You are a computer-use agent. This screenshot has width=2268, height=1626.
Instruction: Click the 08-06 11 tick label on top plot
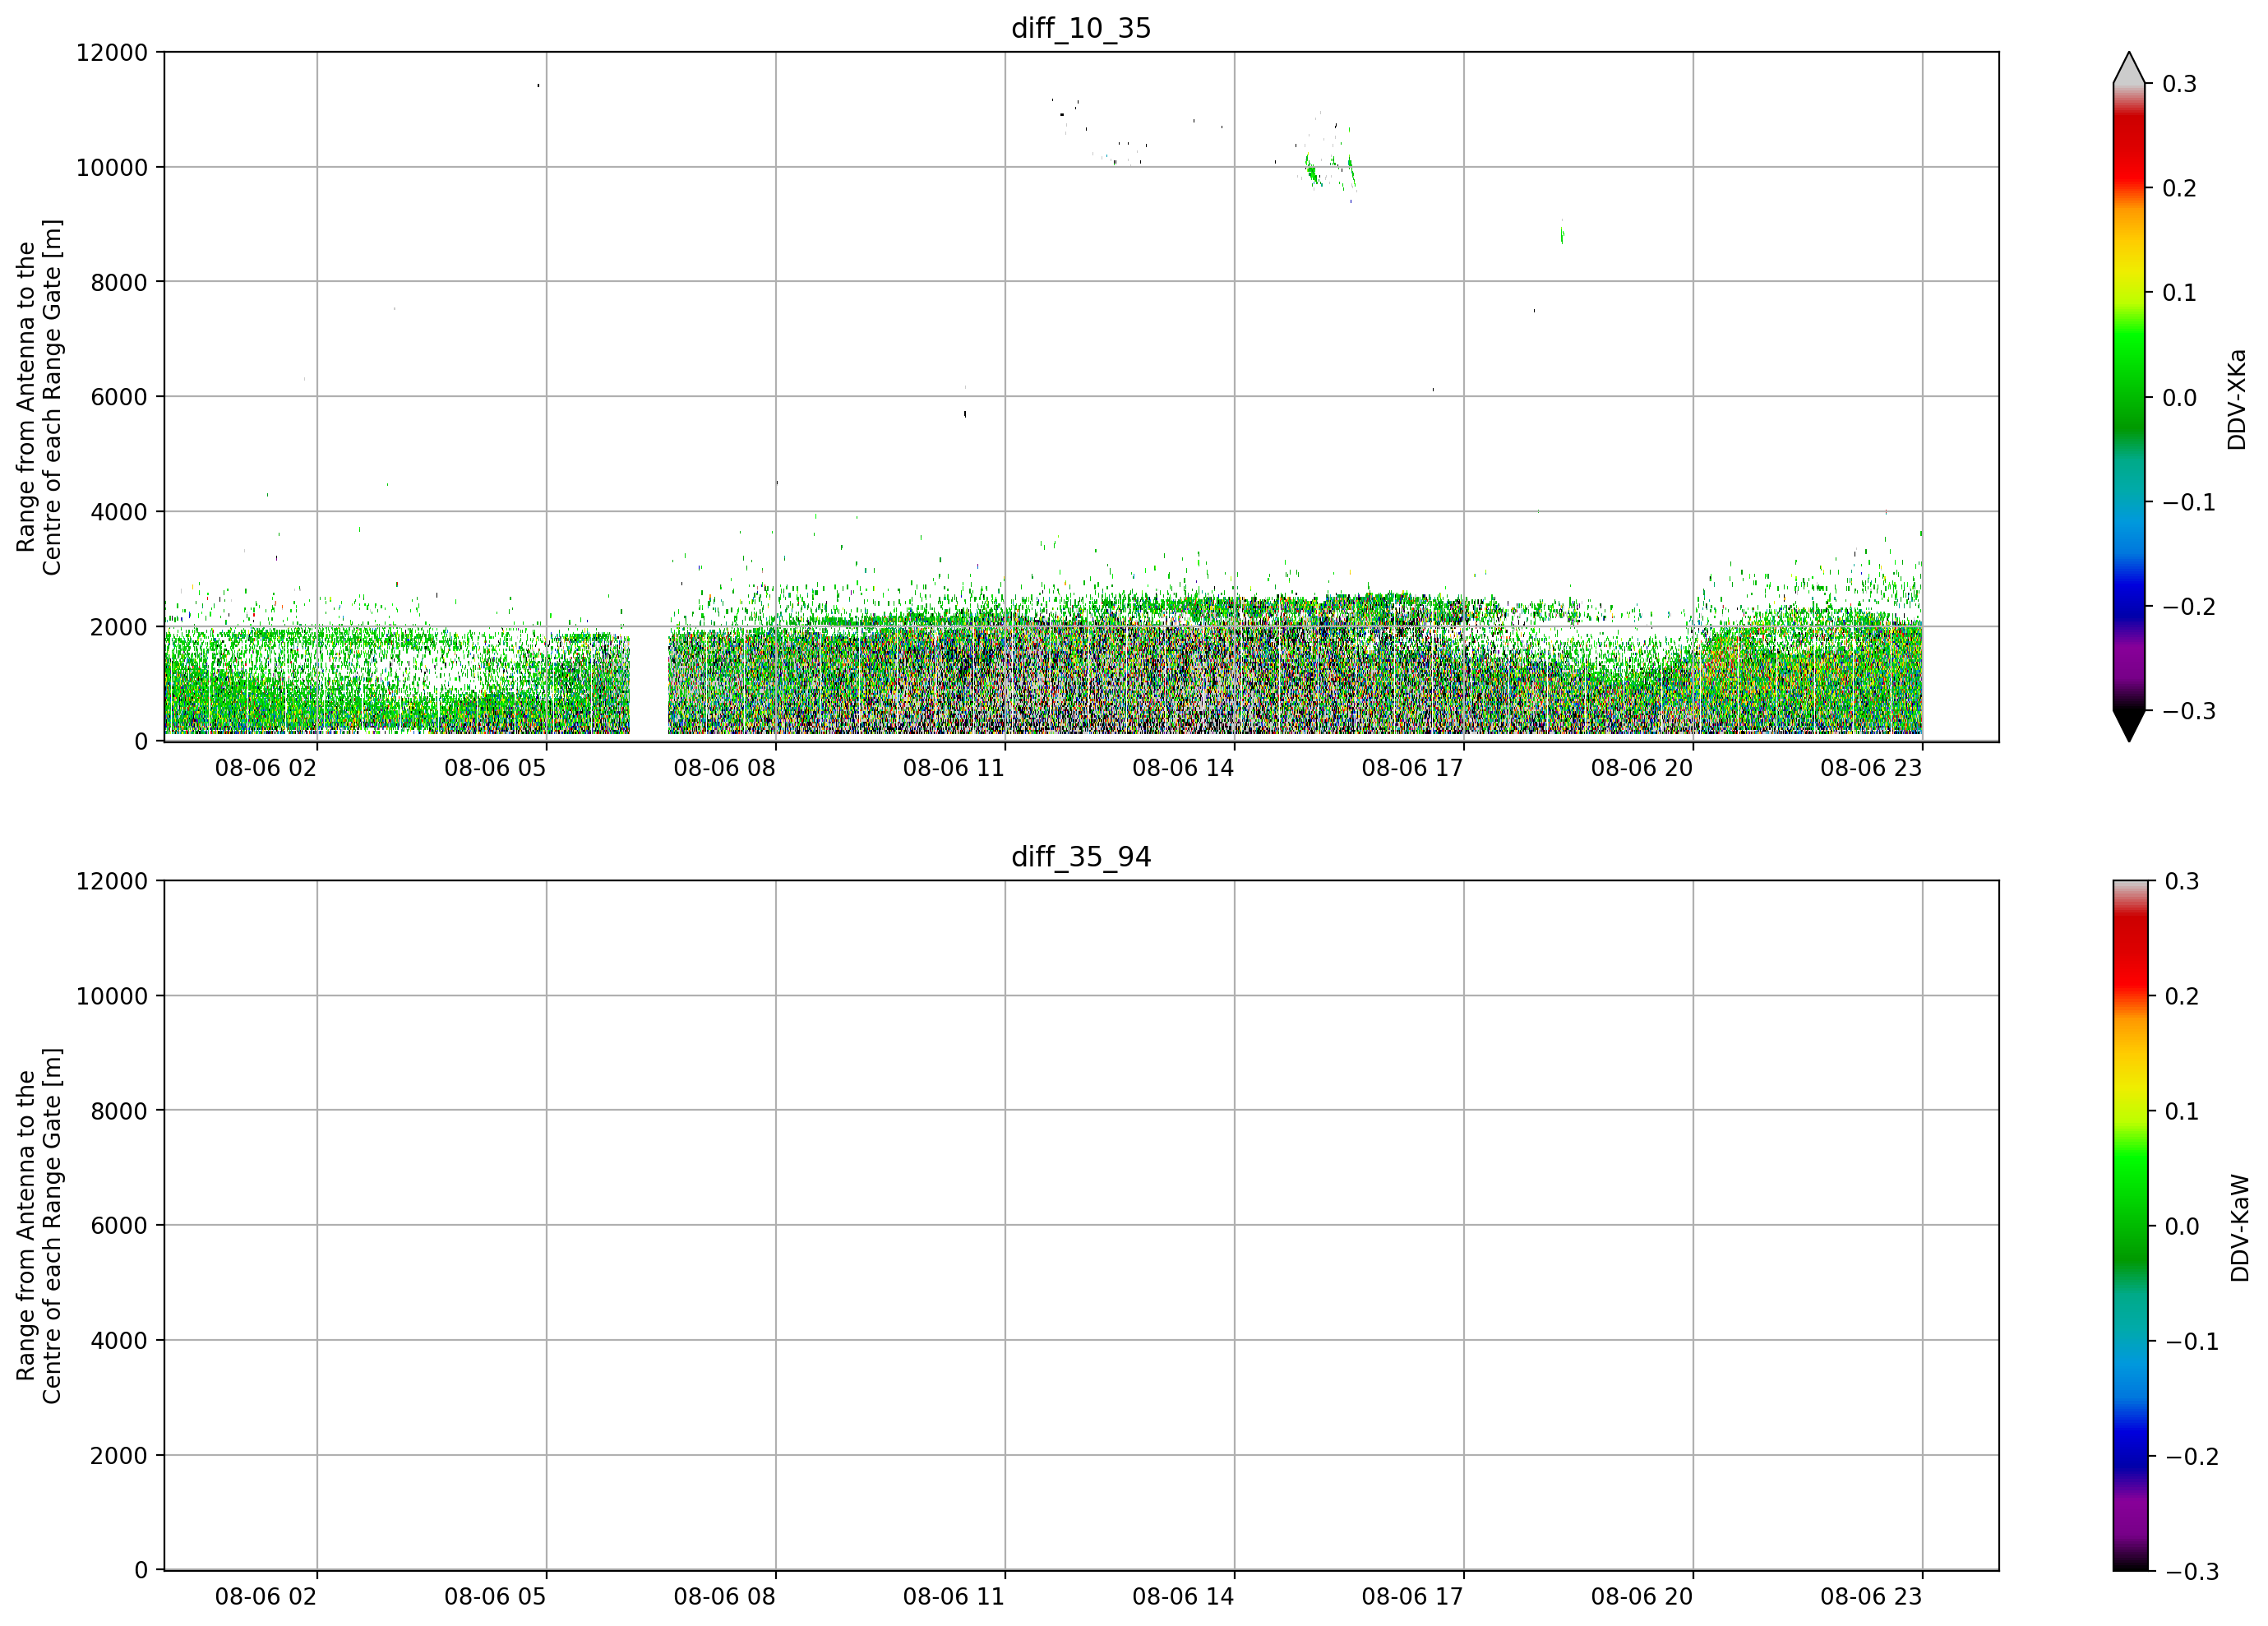(953, 768)
